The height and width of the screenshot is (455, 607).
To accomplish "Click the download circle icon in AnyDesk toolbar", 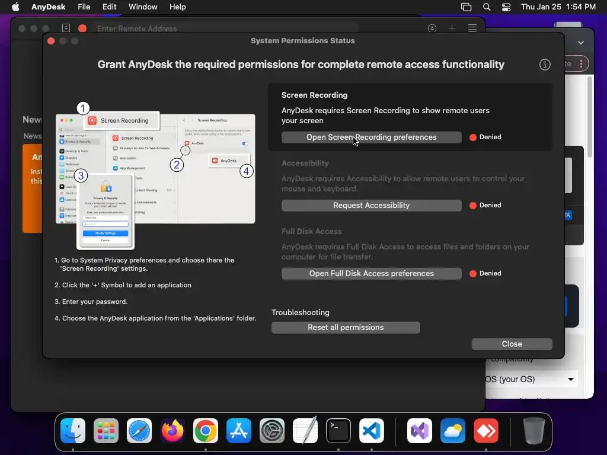I will [x=432, y=28].
